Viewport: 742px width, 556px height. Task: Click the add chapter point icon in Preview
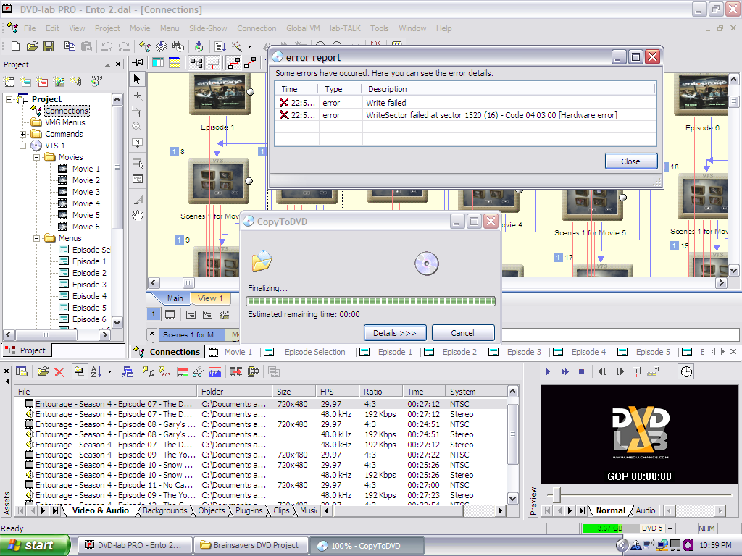pyautogui.click(x=636, y=372)
